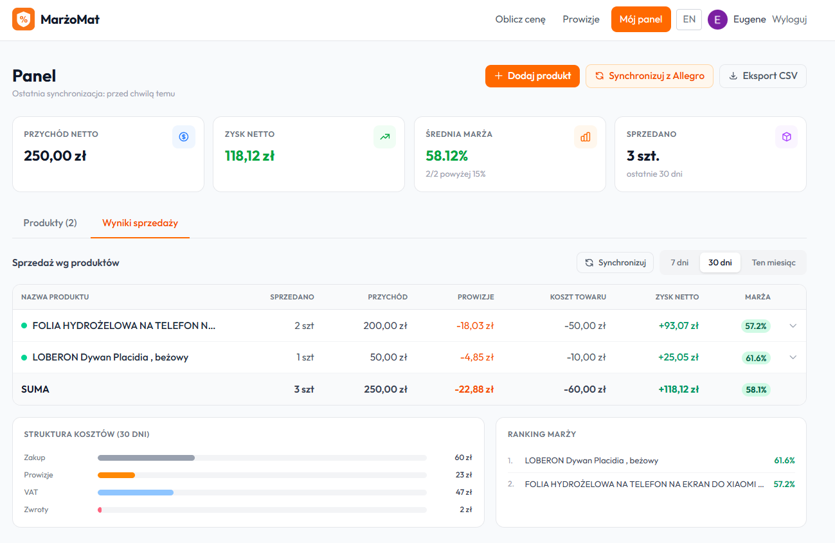Click the package icon on Sprzedano card
The image size is (835, 543).
(x=786, y=137)
